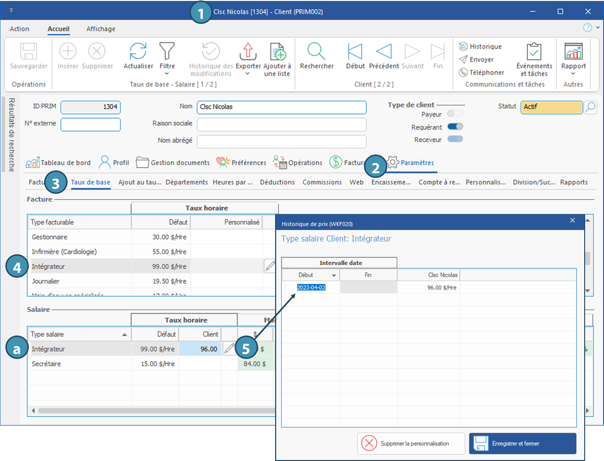
Task: Open the Début column filter dropdown
Action: 334,275
